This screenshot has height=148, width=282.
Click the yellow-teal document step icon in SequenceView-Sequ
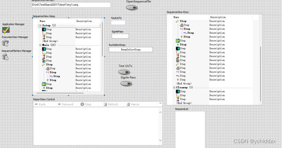coord(44,61)
